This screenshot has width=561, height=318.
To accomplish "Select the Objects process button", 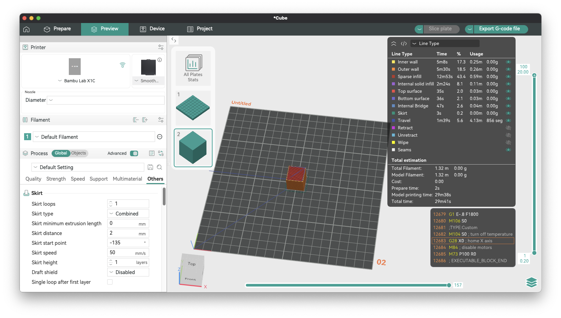I will [x=79, y=153].
